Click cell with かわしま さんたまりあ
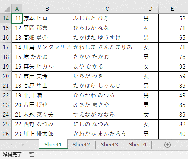This screenshot has width=188, height=159. [x=107, y=47]
